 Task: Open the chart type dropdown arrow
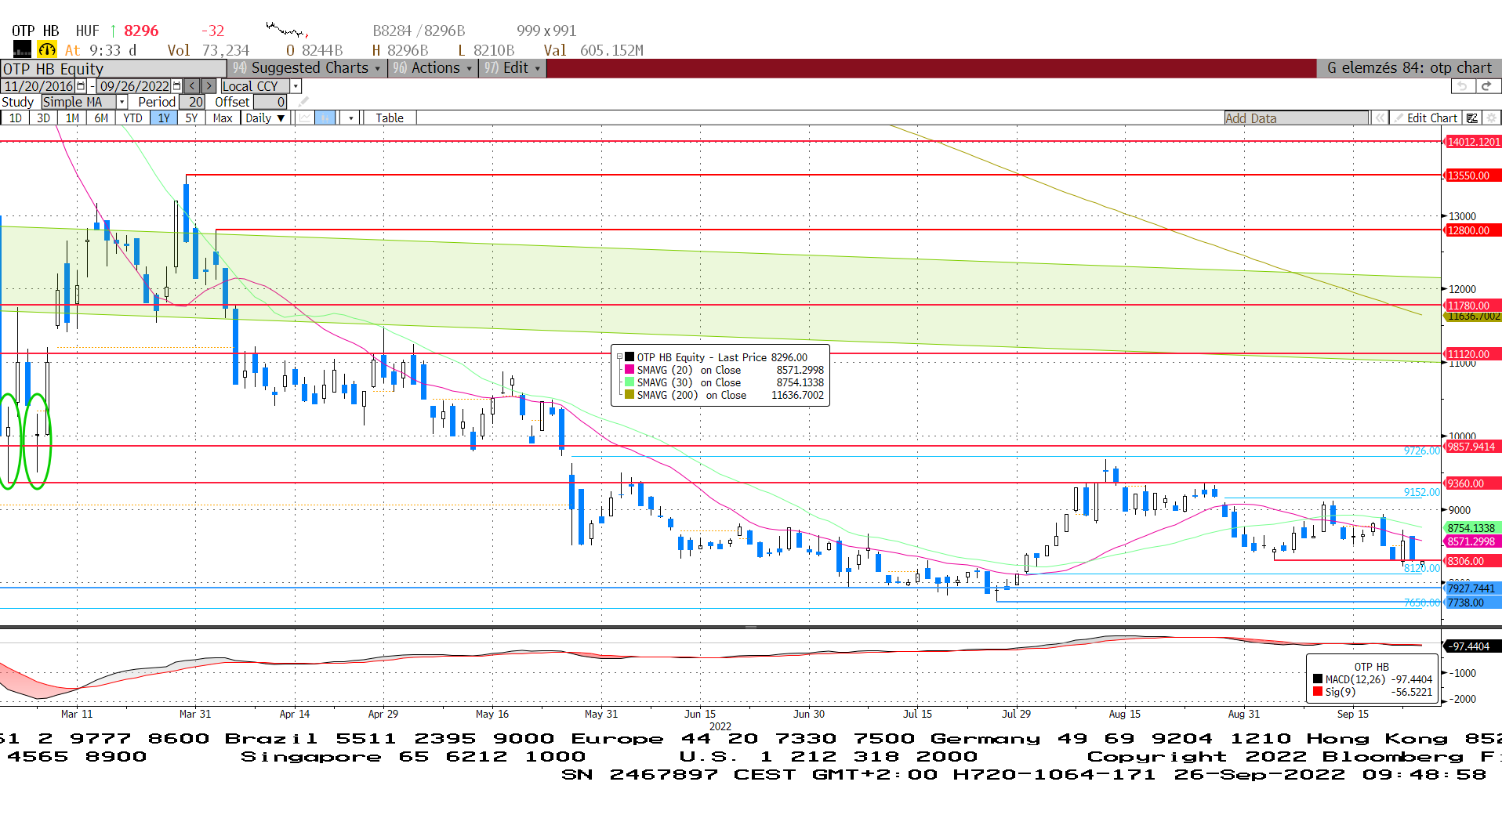point(350,118)
